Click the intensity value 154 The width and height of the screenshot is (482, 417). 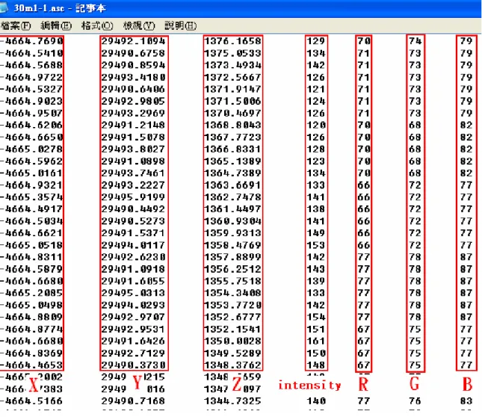coord(316,317)
